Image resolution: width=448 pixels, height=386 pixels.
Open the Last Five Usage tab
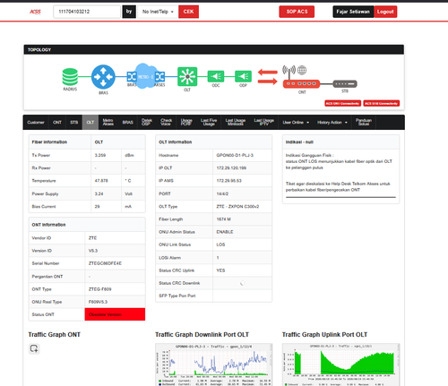click(x=209, y=123)
